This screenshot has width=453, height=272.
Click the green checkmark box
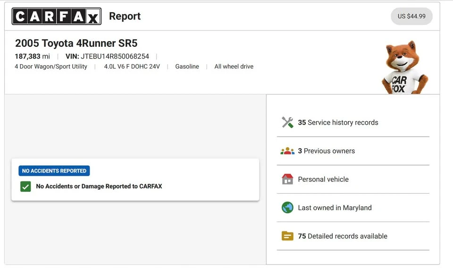click(x=25, y=187)
